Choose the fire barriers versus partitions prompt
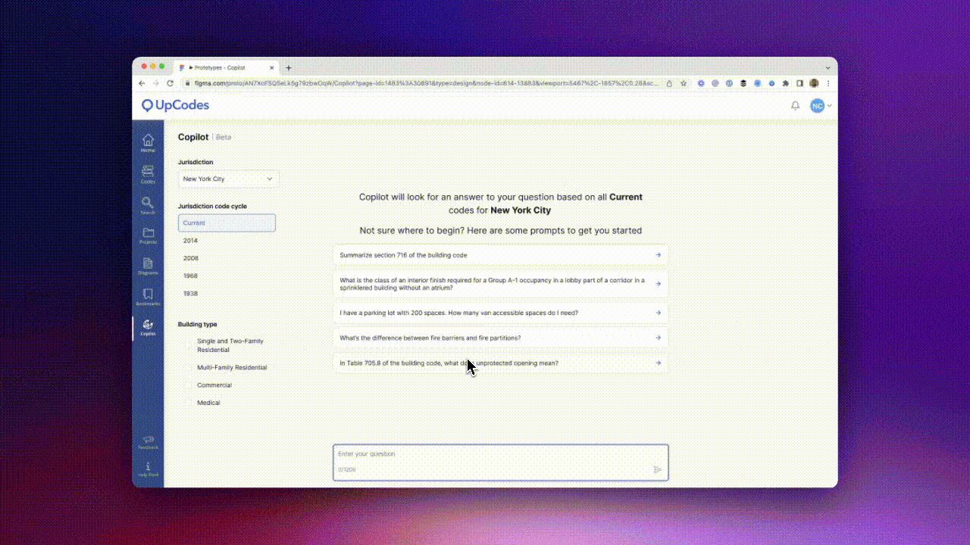970x545 pixels. tap(500, 338)
